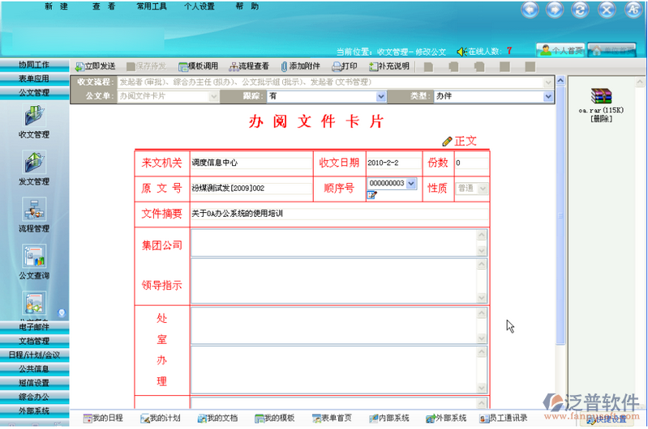Click the oa.rar archive attachment icon

point(601,96)
